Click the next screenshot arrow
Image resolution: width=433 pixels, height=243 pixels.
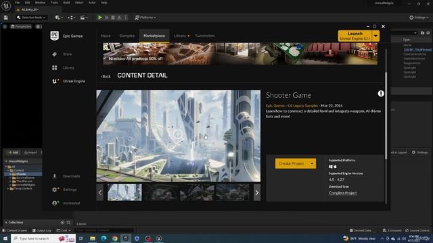click(x=257, y=192)
